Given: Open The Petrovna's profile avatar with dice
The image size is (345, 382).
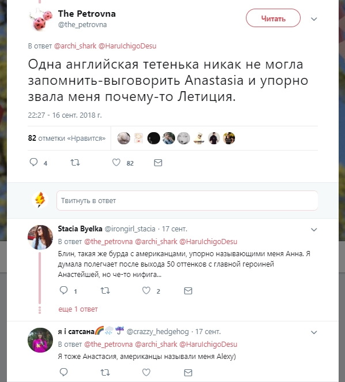Looking at the screenshot, I should [40, 20].
